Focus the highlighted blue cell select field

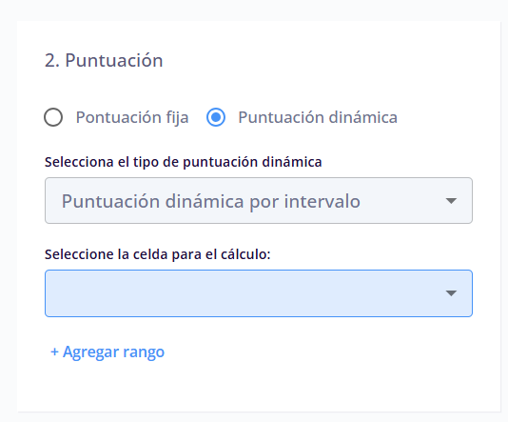(x=259, y=293)
